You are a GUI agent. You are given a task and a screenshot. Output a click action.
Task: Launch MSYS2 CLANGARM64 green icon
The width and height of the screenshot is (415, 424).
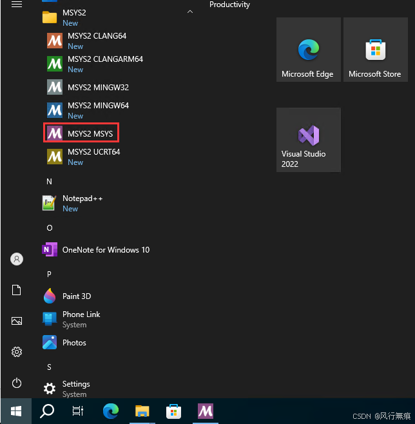(x=55, y=64)
